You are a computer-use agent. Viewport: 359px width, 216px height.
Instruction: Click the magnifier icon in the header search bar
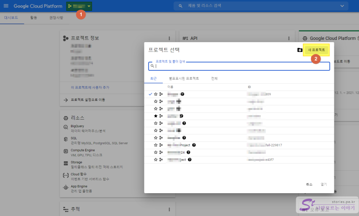coord(180,6)
